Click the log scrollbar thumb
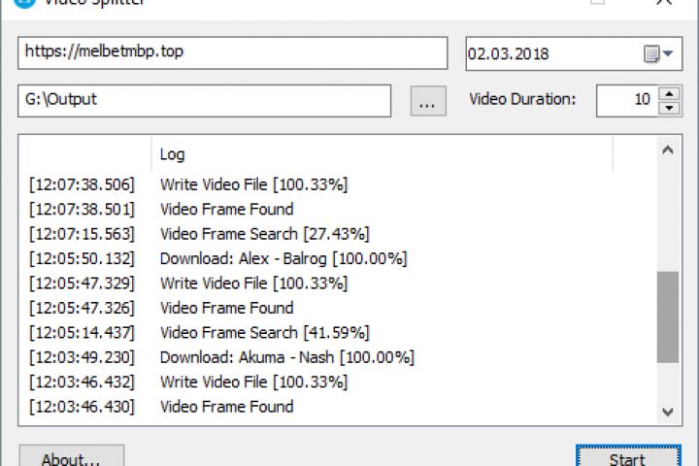The image size is (699, 466). click(668, 316)
